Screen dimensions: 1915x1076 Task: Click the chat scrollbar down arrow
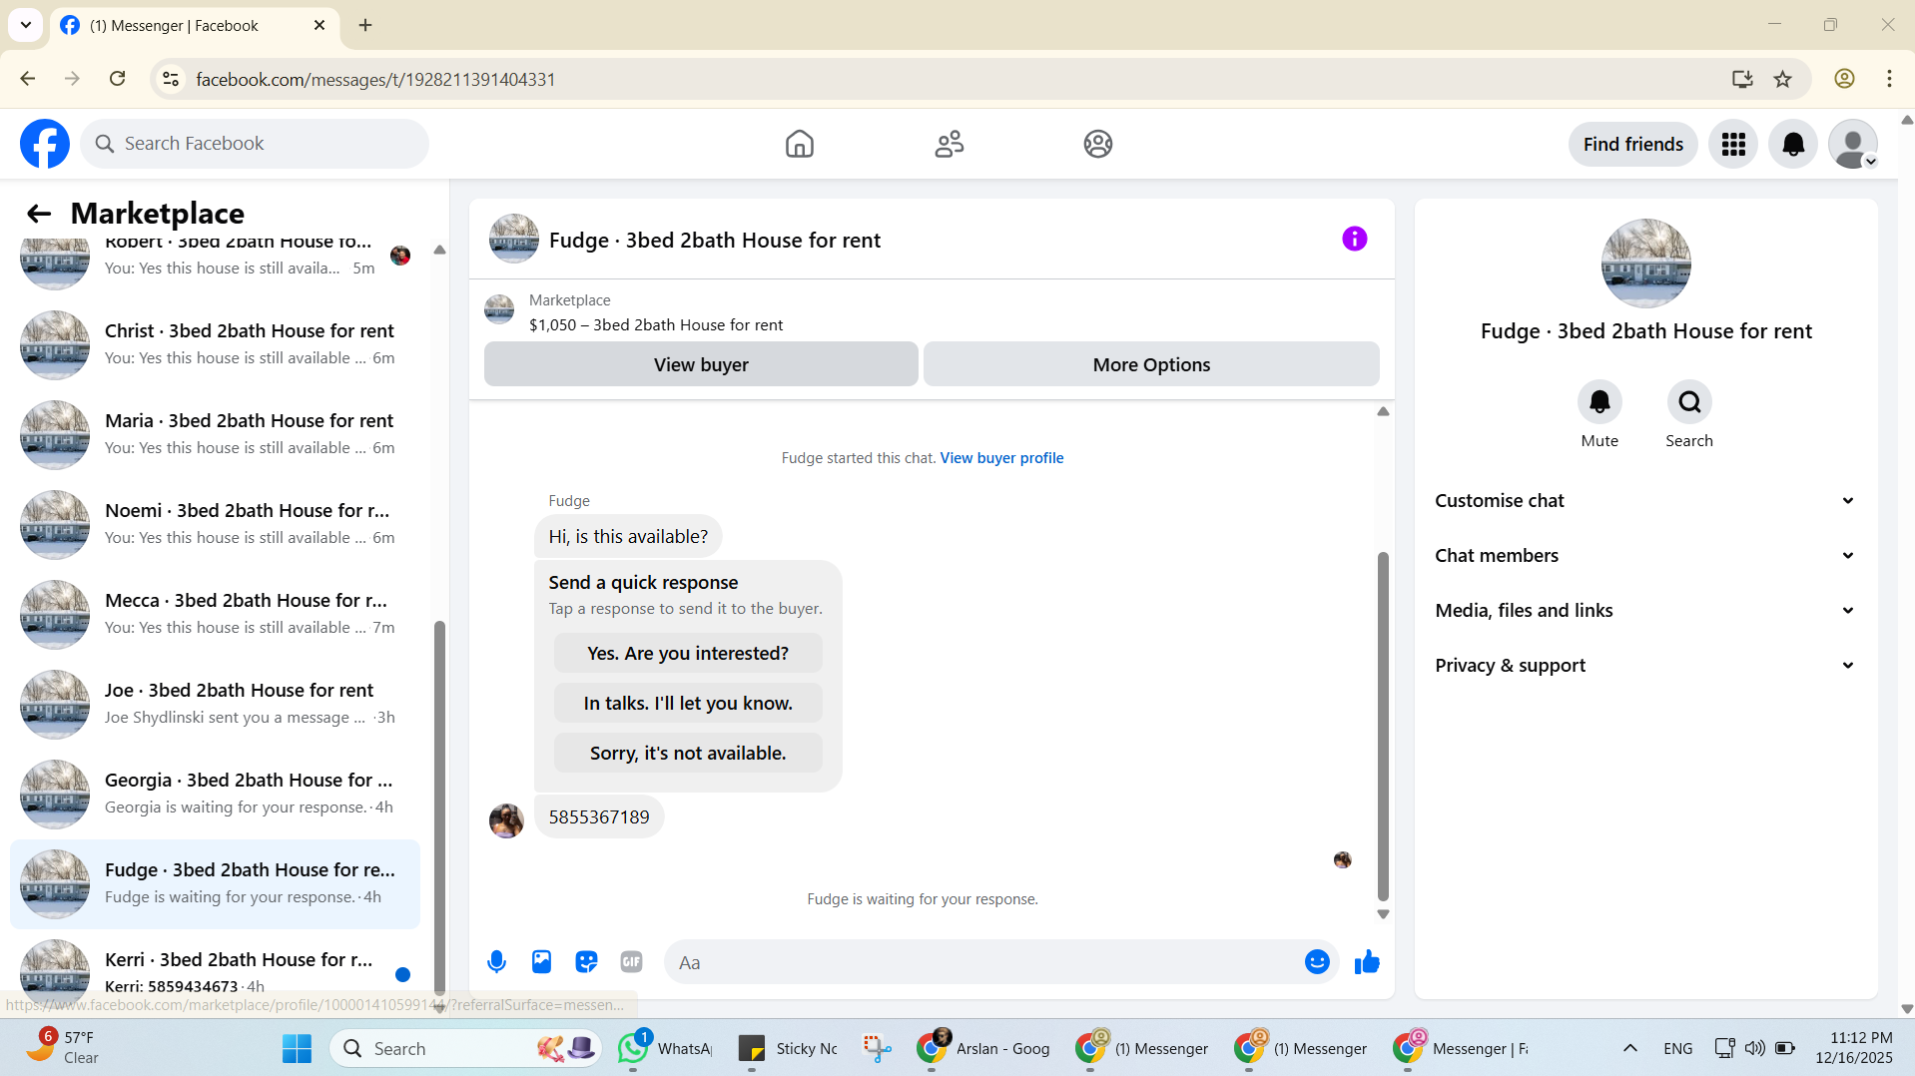1383,914
